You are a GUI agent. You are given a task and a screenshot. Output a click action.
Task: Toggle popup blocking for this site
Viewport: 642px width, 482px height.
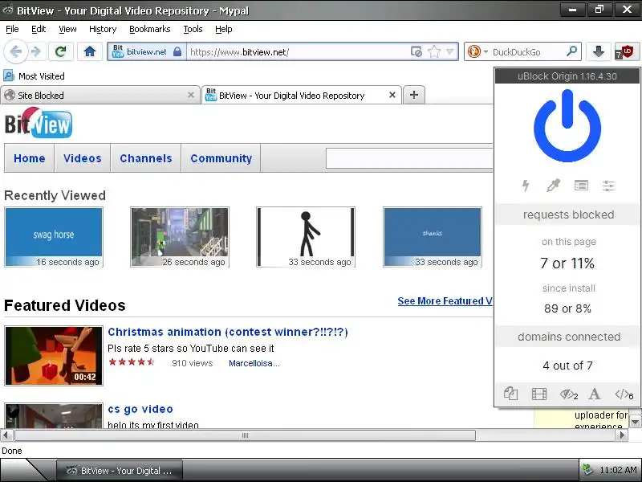click(510, 394)
